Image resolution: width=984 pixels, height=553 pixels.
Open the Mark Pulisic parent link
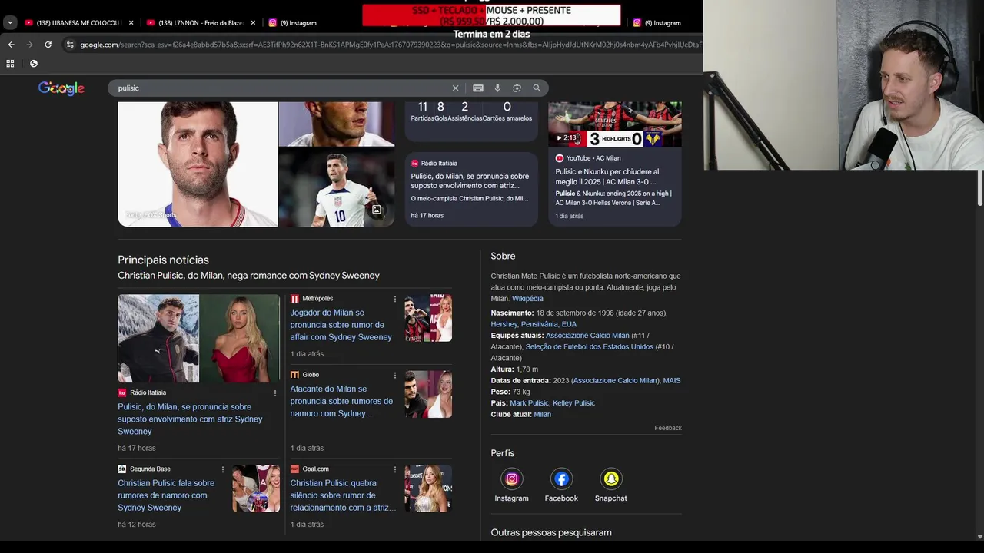tap(529, 403)
